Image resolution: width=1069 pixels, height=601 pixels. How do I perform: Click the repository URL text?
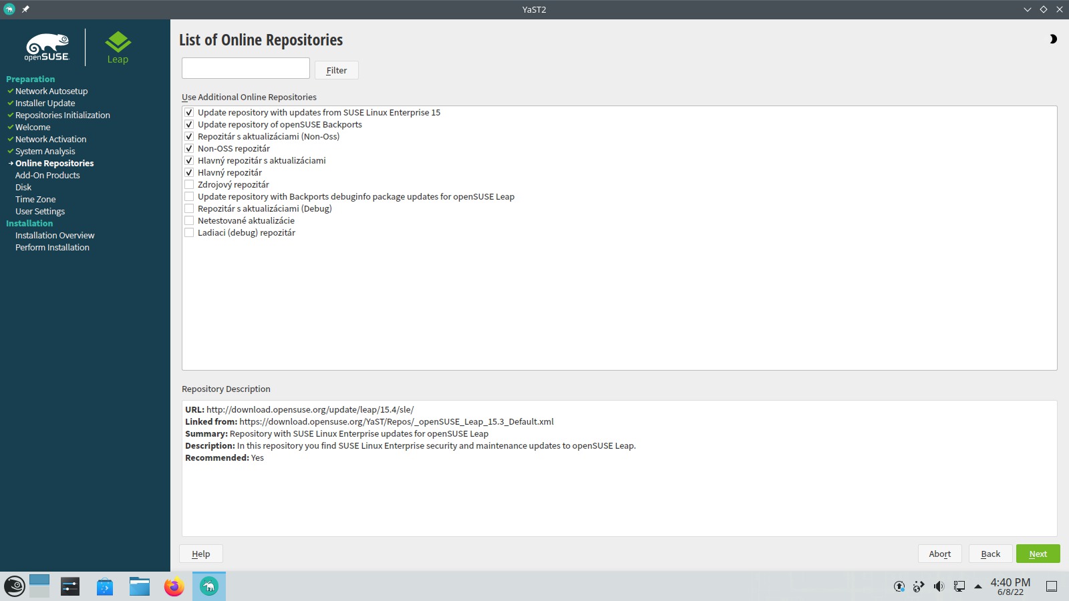(310, 409)
